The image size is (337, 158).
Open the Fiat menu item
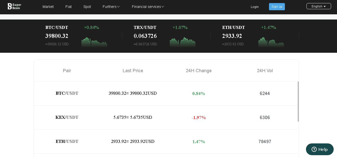tap(69, 7)
